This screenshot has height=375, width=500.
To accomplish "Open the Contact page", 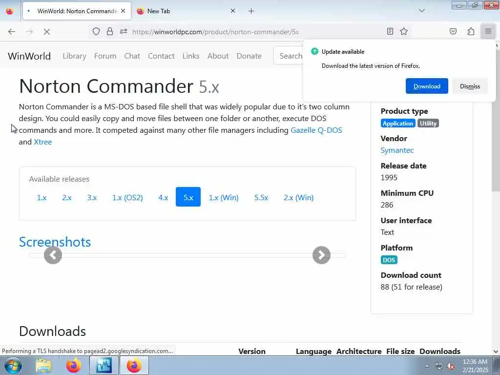I will [x=161, y=56].
